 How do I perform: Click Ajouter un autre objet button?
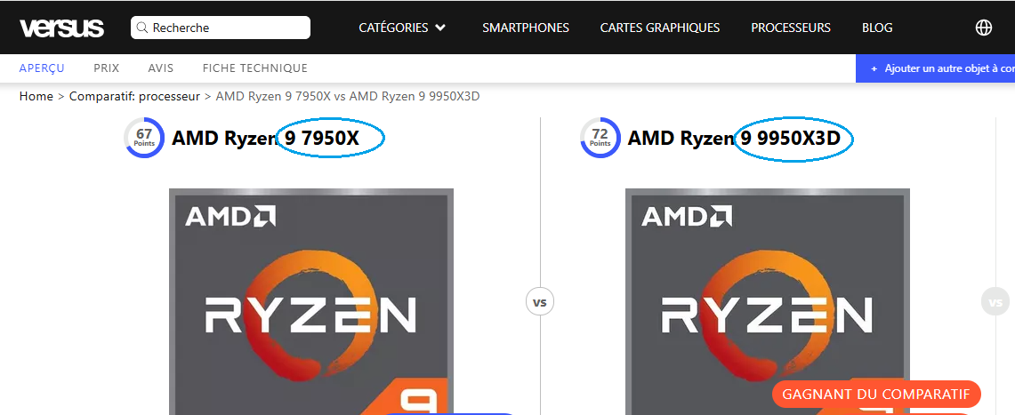(x=935, y=68)
